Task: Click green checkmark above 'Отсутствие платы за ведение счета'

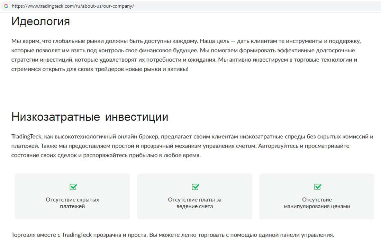Action: pyautogui.click(x=196, y=187)
